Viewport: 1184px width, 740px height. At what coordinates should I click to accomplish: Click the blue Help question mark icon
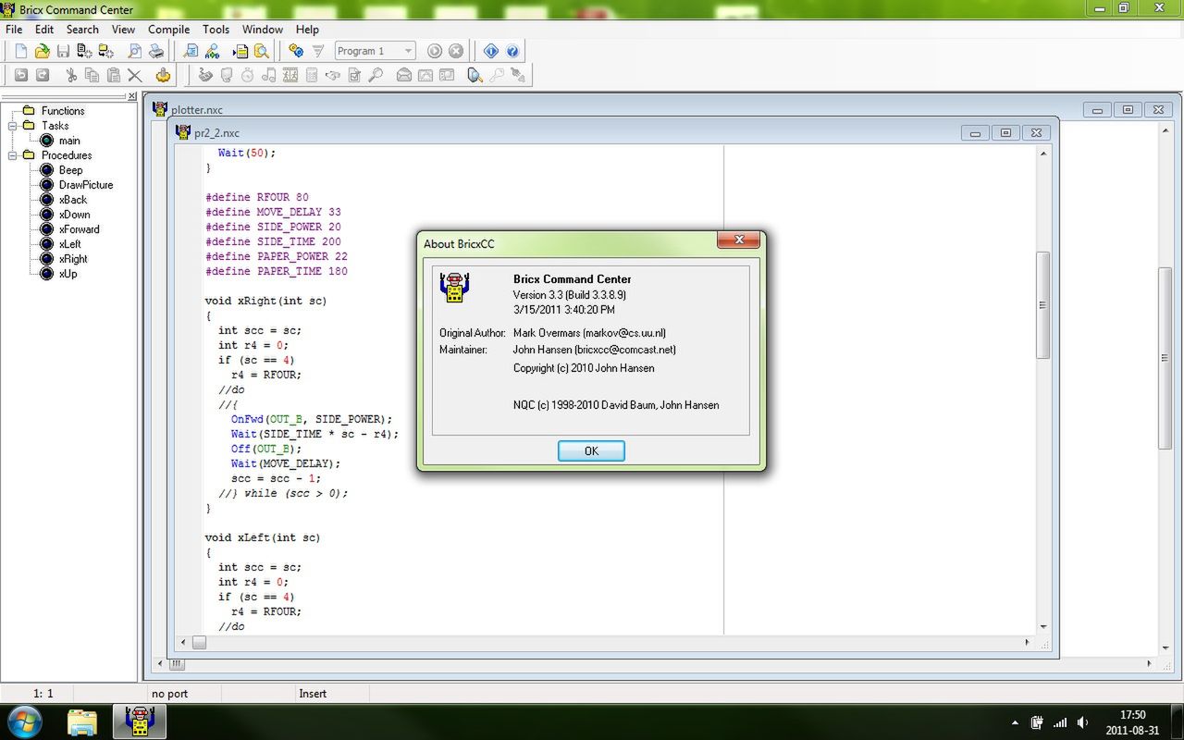(512, 51)
